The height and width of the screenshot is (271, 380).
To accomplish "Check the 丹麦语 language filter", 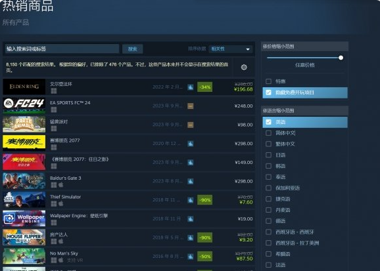I will coord(268,210).
